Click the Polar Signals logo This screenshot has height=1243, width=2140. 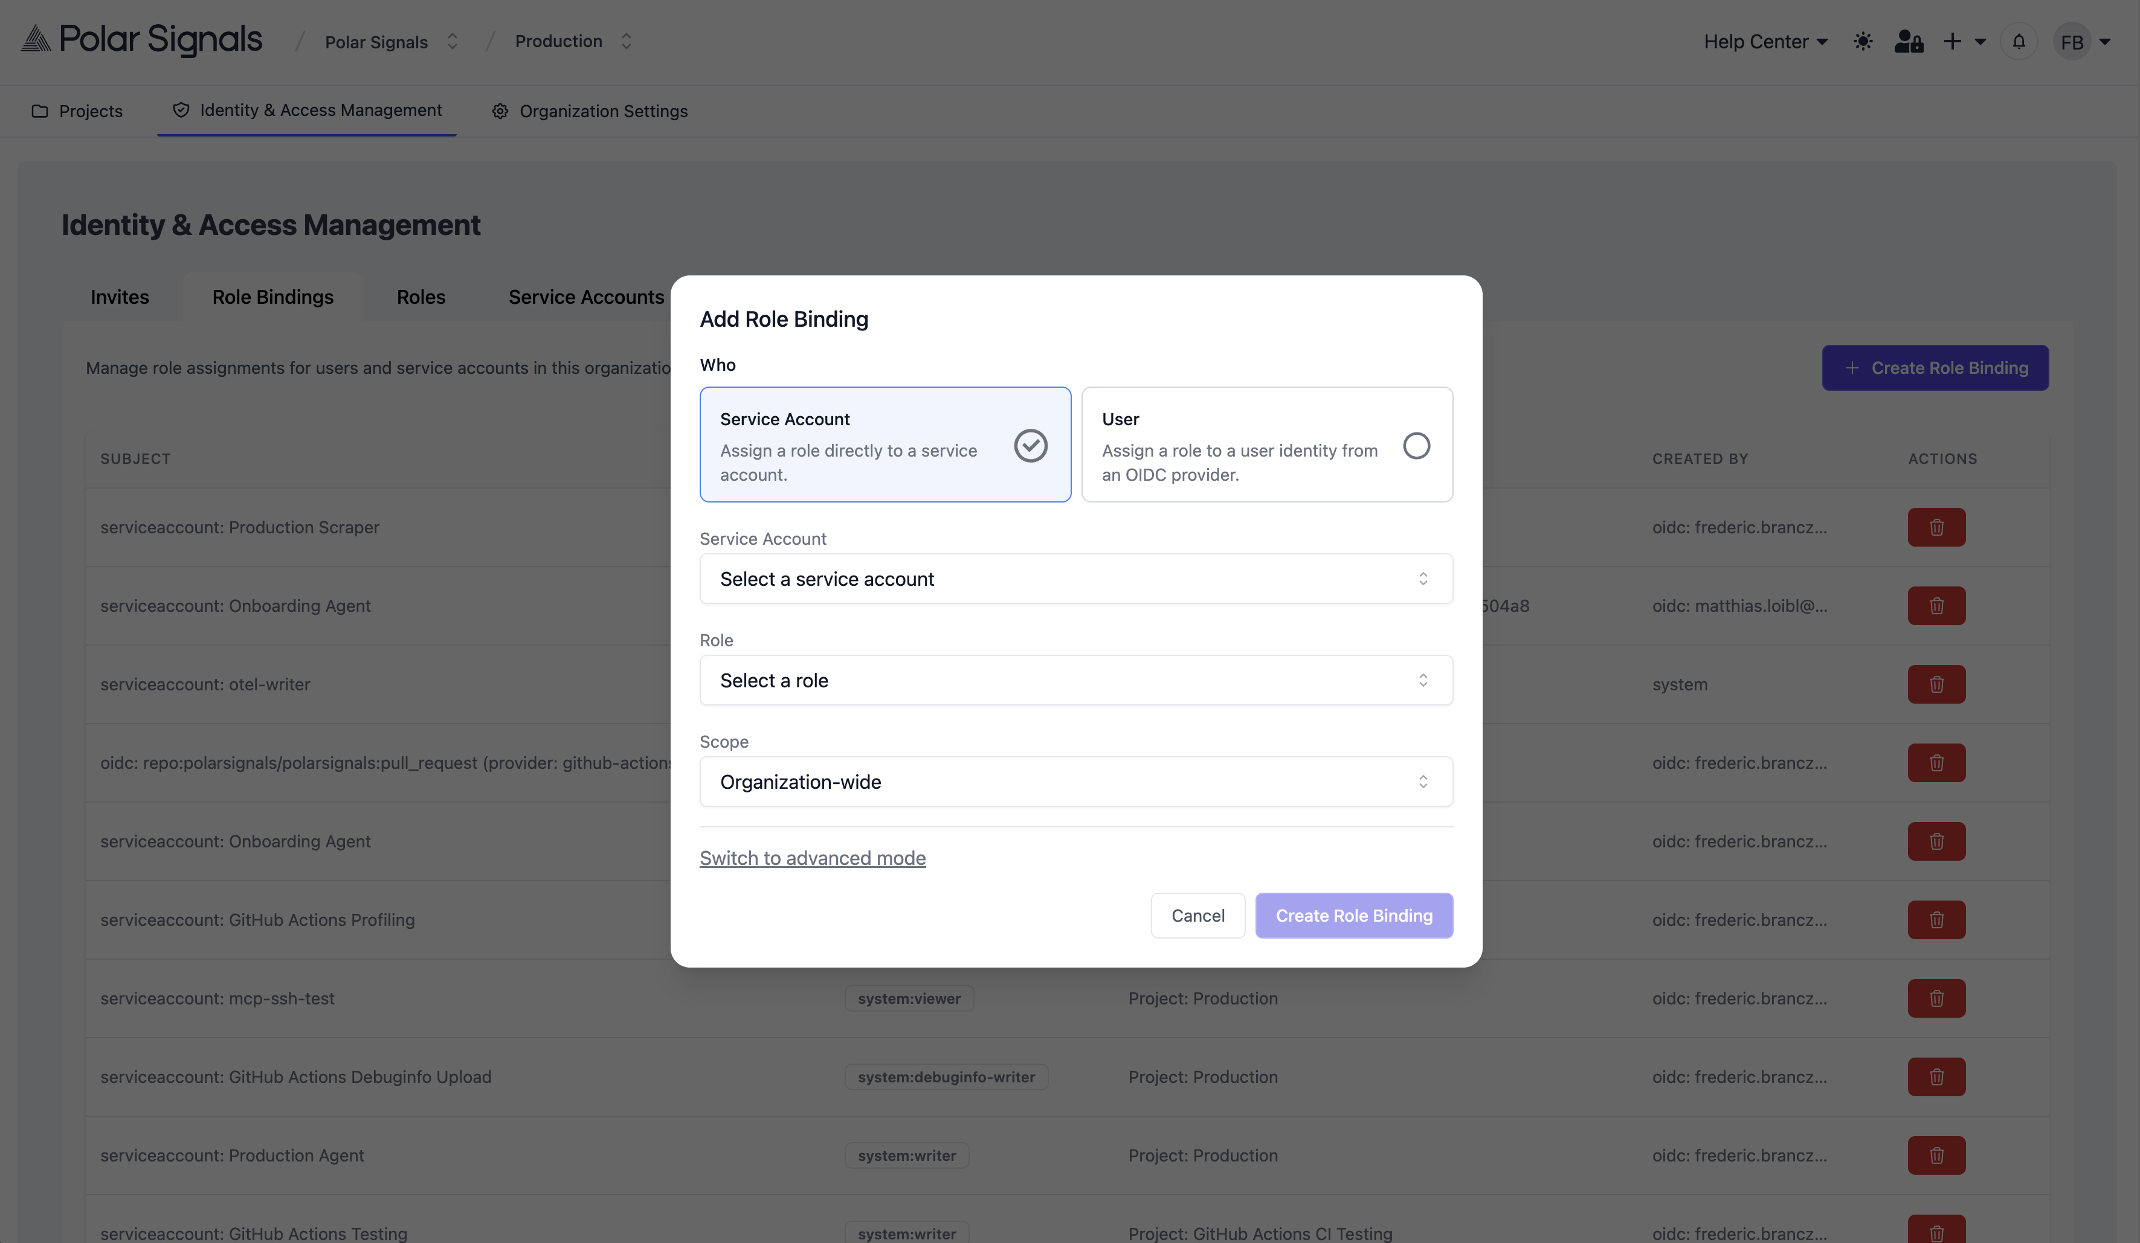point(140,40)
